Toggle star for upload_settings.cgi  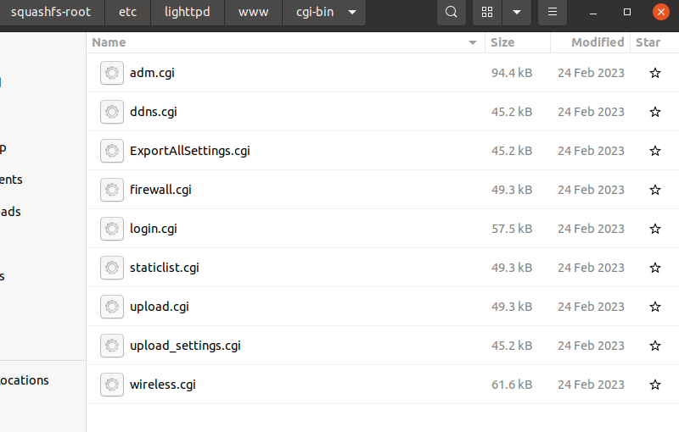[654, 346]
